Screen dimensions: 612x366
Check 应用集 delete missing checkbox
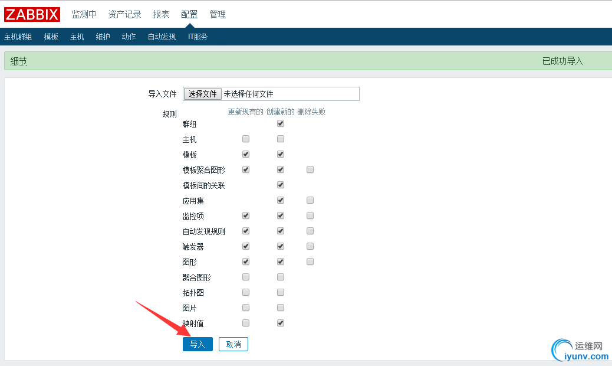coord(310,200)
